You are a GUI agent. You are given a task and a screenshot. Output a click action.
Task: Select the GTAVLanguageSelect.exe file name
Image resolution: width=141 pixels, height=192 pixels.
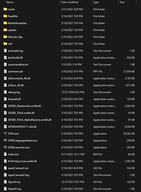click(x=23, y=141)
